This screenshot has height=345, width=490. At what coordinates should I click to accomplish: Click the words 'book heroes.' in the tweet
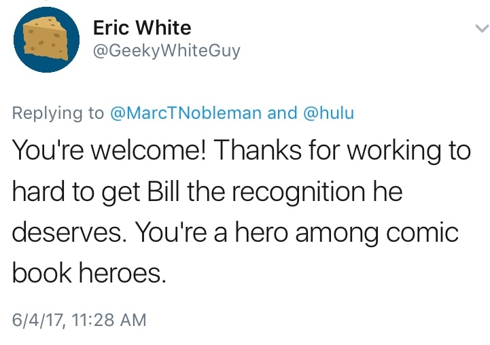tap(89, 274)
